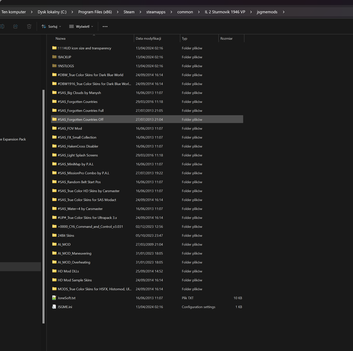Click folder icon of +0000_CY6_Command_and_Control
This screenshot has height=351, width=353.
54,226
